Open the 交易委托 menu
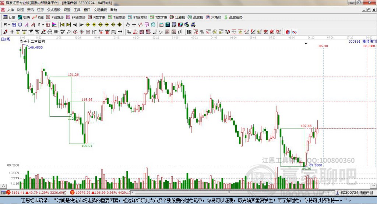The width and height of the screenshot is (377, 204). pos(100,10)
